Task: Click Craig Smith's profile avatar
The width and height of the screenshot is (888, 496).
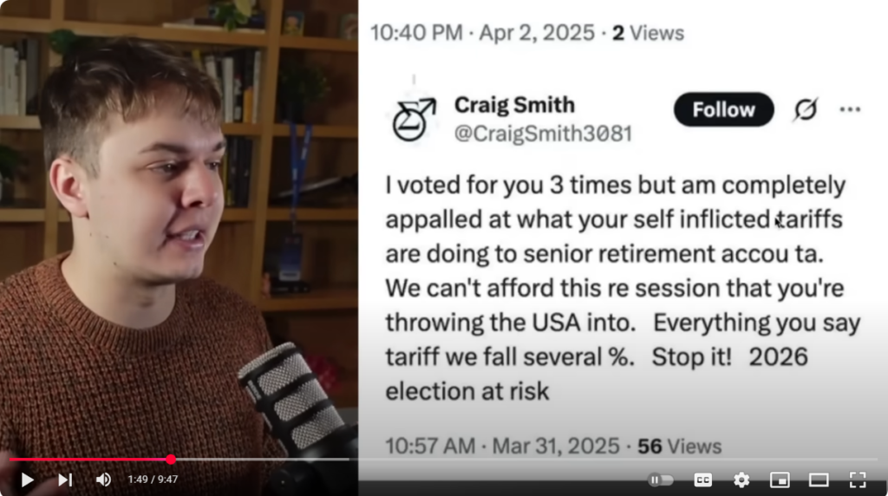Action: (414, 119)
